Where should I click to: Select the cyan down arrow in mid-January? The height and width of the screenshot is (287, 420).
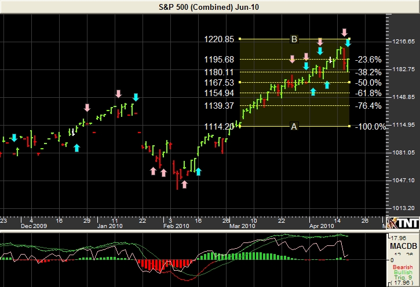pyautogui.click(x=136, y=97)
